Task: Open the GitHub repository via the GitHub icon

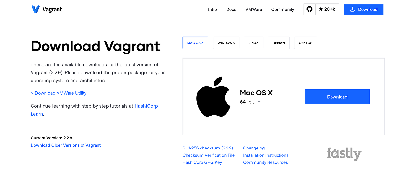Action: 309,9
